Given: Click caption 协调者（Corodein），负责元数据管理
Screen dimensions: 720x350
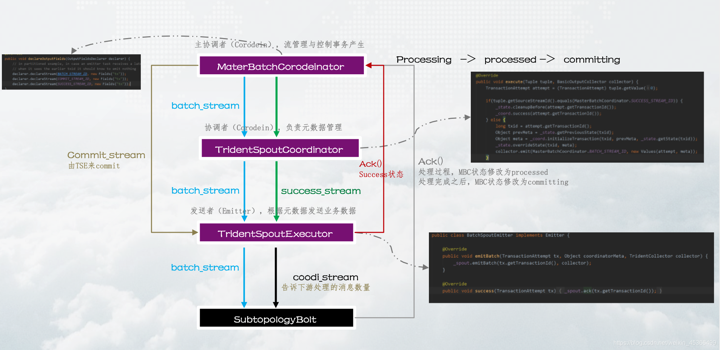Looking at the screenshot, I should (x=273, y=127).
